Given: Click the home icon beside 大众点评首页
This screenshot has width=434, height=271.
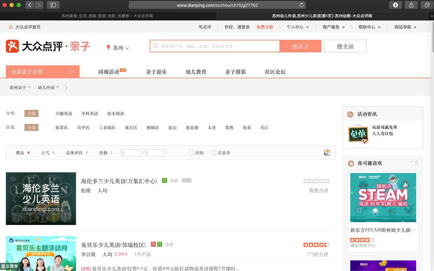Looking at the screenshot, I should pos(11,27).
